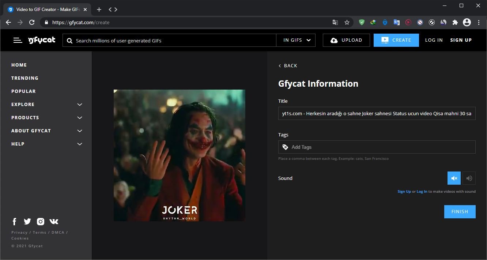The height and width of the screenshot is (260, 487).
Task: Open Gfycat's Facebook page icon
Action: point(15,222)
